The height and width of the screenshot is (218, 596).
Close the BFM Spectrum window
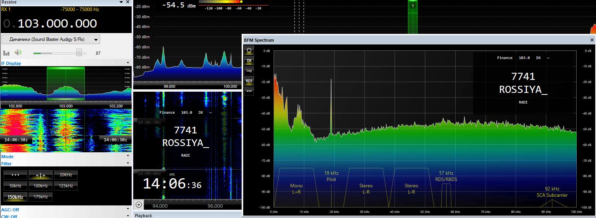[592, 40]
